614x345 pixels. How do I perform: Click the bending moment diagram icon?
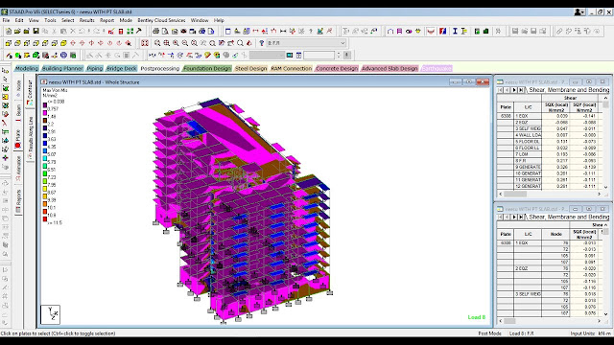(431, 31)
